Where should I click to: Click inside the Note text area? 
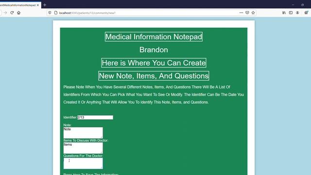(x=83, y=133)
